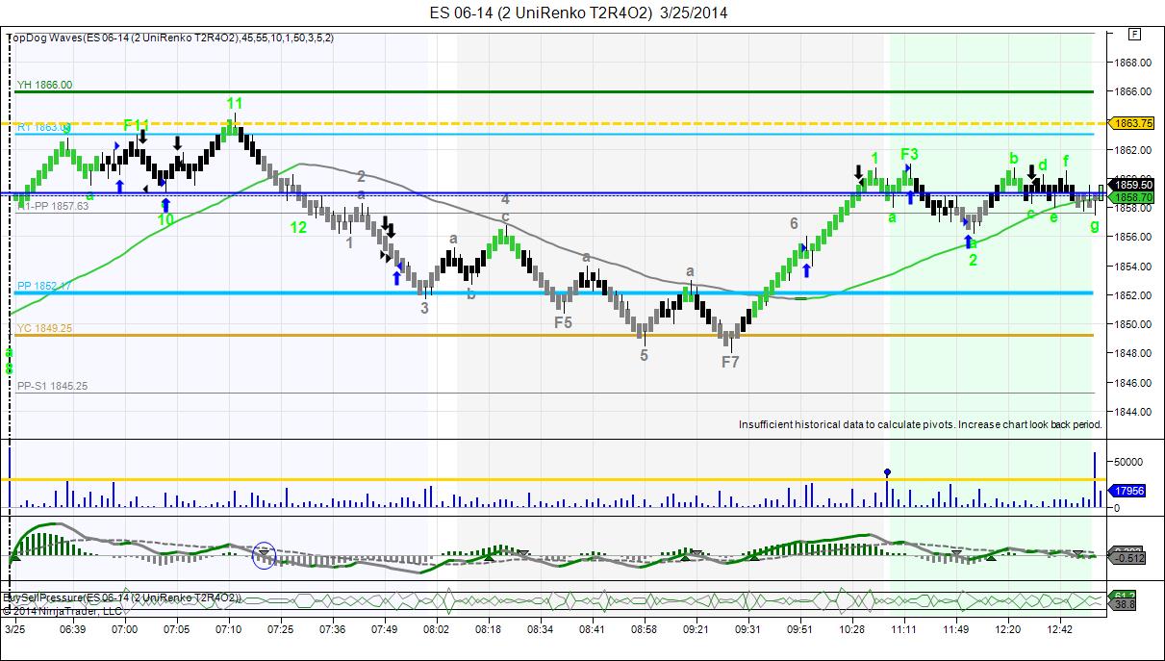Select the TopDog Waves indicator label

click(x=170, y=38)
